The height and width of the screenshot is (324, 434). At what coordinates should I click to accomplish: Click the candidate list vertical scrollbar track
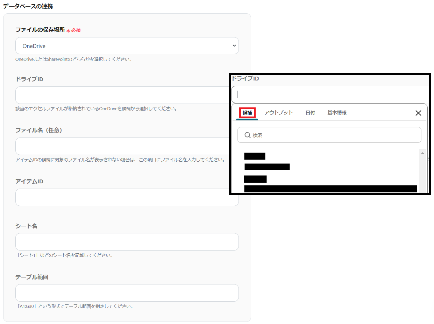pos(422,171)
